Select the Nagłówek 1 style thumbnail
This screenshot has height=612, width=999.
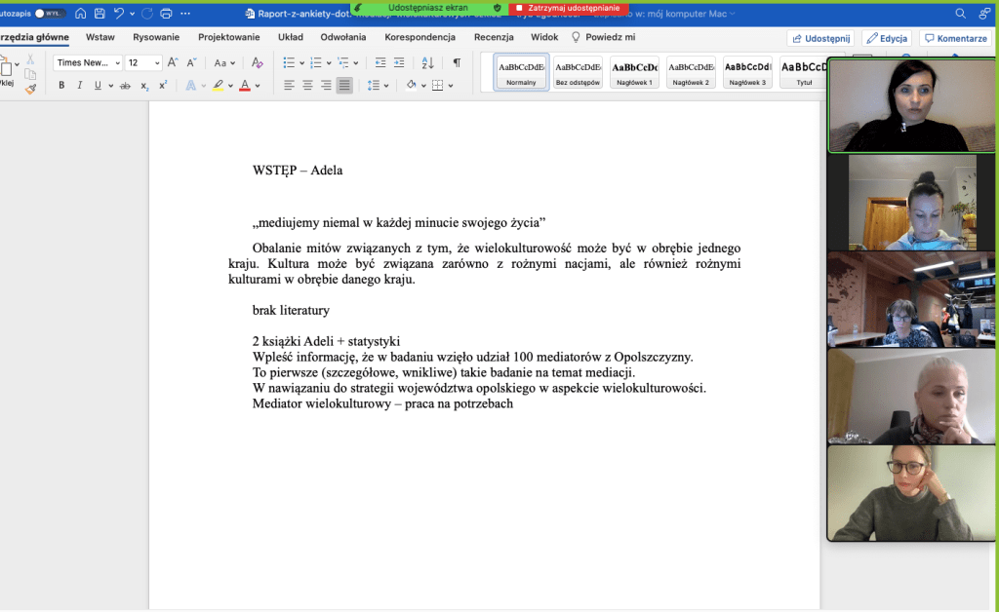tap(635, 72)
